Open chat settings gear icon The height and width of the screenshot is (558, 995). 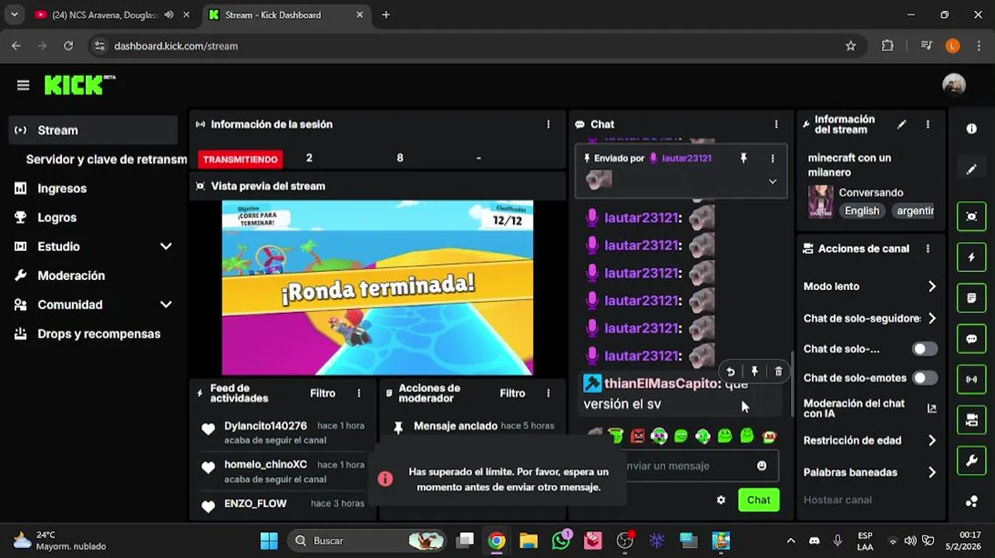point(721,500)
